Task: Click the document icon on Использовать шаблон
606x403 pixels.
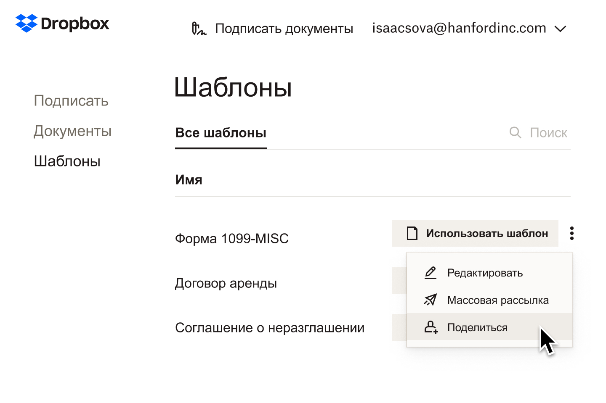Action: click(x=412, y=233)
